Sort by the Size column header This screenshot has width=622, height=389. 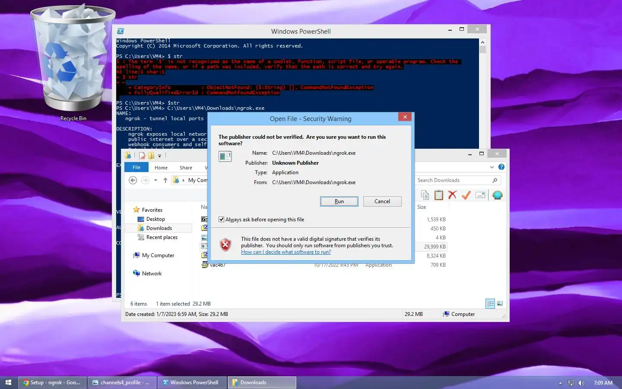pyautogui.click(x=422, y=207)
